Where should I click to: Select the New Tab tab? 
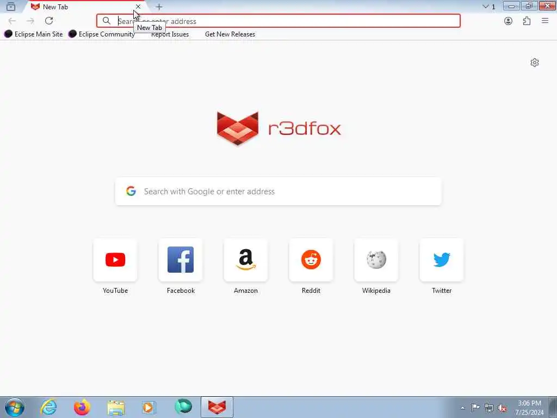pos(85,7)
